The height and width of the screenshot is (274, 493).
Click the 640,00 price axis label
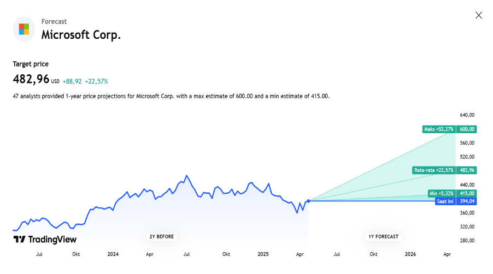point(467,115)
